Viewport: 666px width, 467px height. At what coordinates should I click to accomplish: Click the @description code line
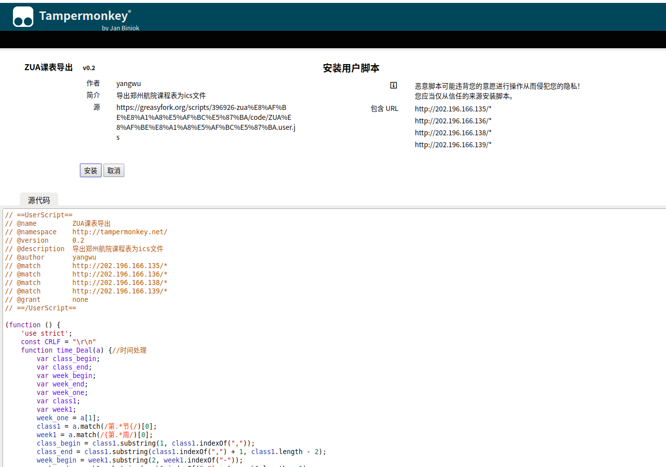pos(84,249)
